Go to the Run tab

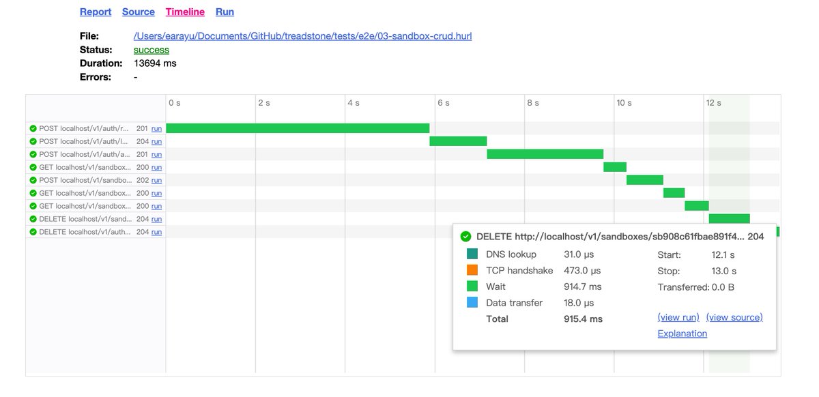tap(225, 12)
